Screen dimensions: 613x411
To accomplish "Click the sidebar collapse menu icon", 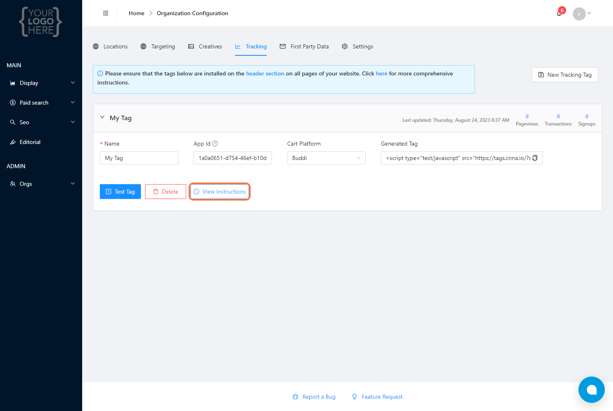I will click(106, 13).
